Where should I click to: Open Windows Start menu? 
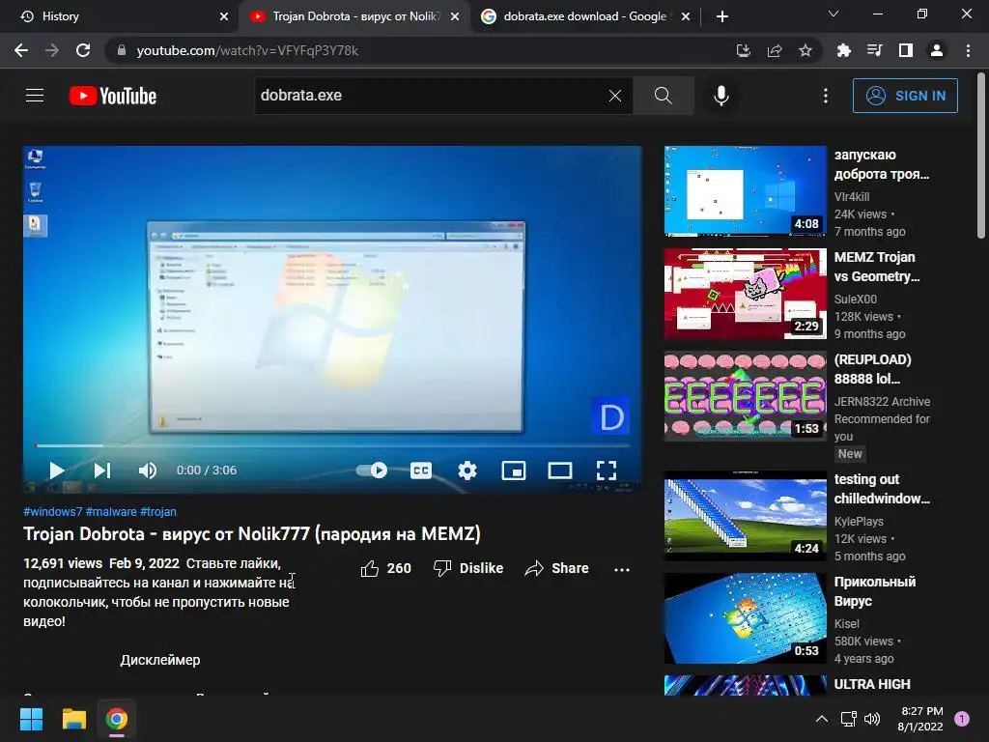31,719
